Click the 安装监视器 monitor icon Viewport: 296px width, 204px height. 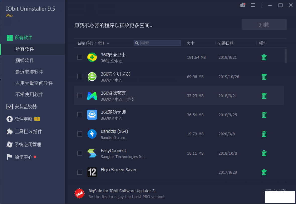pos(10,107)
